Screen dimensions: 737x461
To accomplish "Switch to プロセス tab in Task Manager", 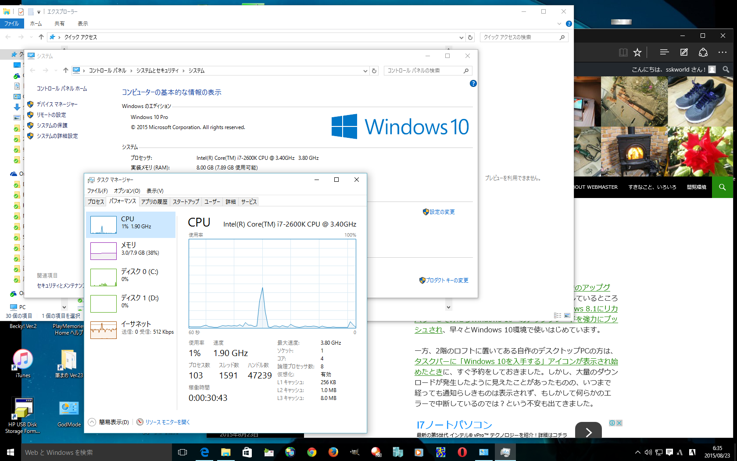I will [96, 202].
